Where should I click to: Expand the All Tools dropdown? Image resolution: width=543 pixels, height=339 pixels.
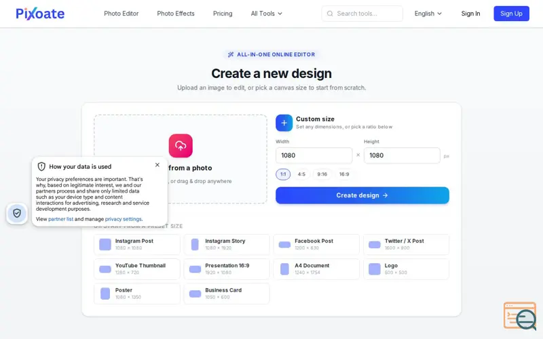point(266,14)
